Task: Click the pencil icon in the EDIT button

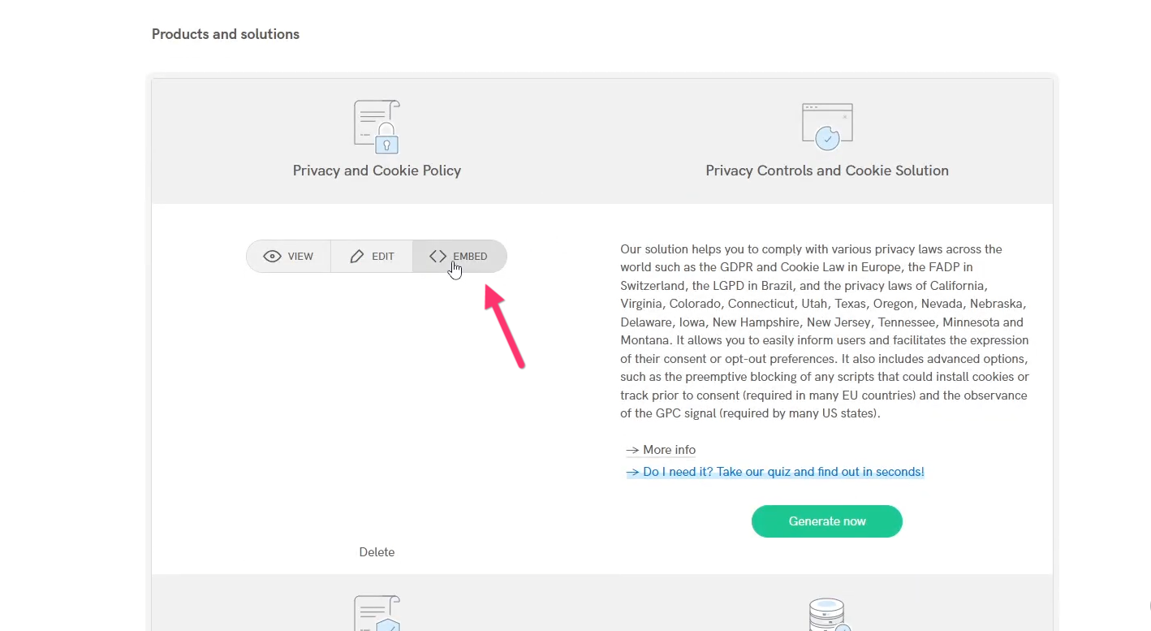Action: click(357, 257)
